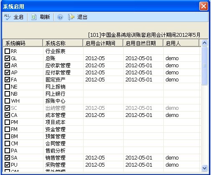Viewport: 211px width, 175px height.
Task: Select the 成本管理 row name cell
Action: point(63,115)
